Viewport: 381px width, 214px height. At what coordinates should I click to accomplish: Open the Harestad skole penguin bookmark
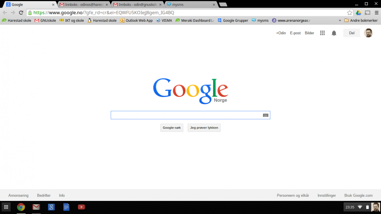click(x=102, y=21)
